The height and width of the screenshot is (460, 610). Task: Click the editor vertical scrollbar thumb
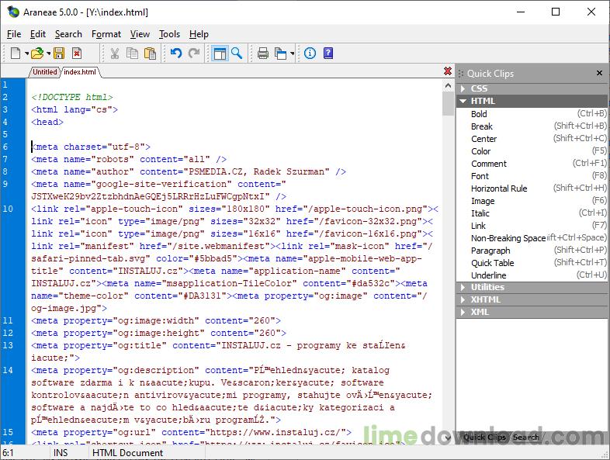(x=448, y=104)
